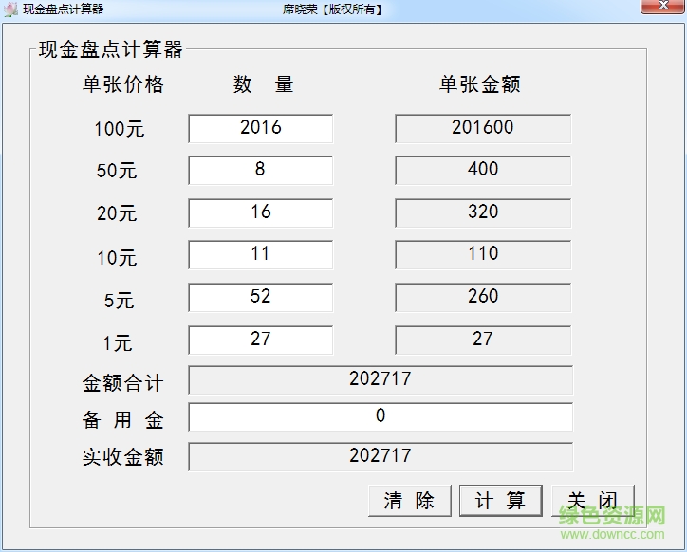Image resolution: width=687 pixels, height=552 pixels.
Task: Click the 20元 amount field showing 320
Action: [483, 212]
